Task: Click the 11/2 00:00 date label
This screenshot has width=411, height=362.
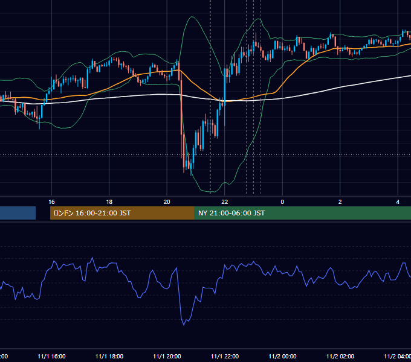Action: 282,356
